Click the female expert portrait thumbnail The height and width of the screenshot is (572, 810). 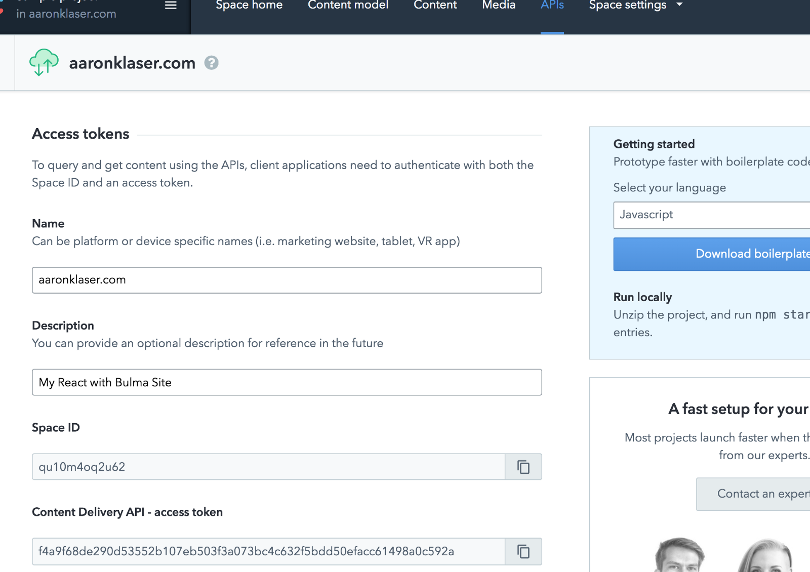[x=765, y=555]
